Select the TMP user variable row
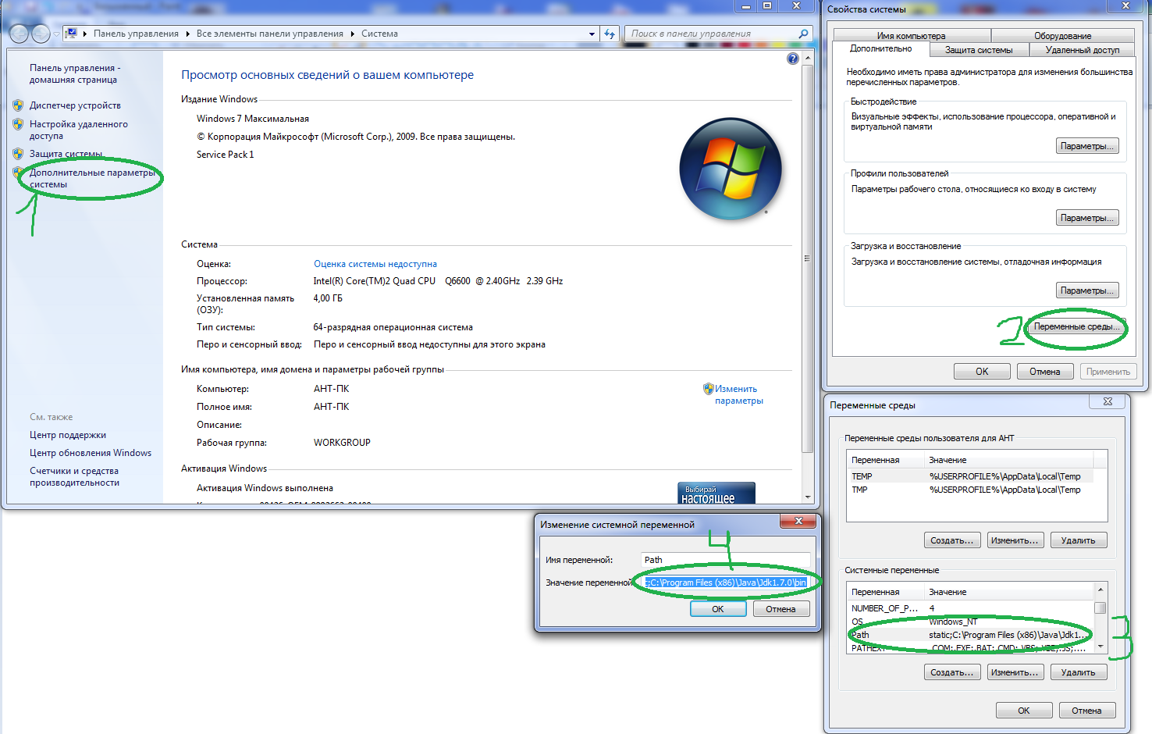The height and width of the screenshot is (734, 1152). click(x=970, y=490)
